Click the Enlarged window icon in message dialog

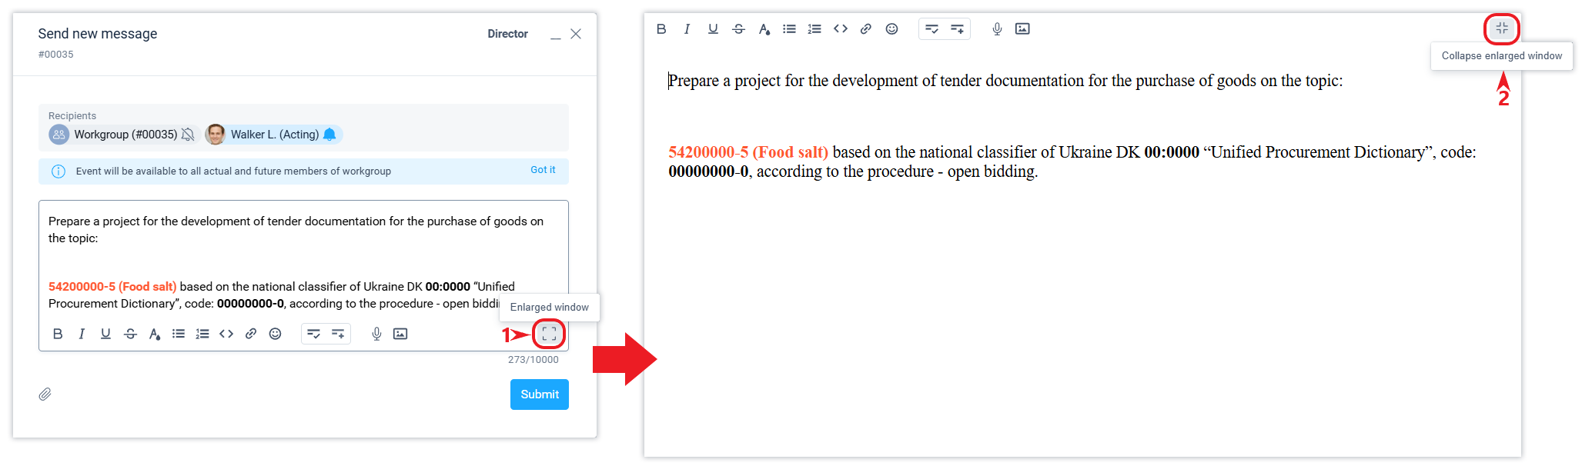[x=549, y=334]
